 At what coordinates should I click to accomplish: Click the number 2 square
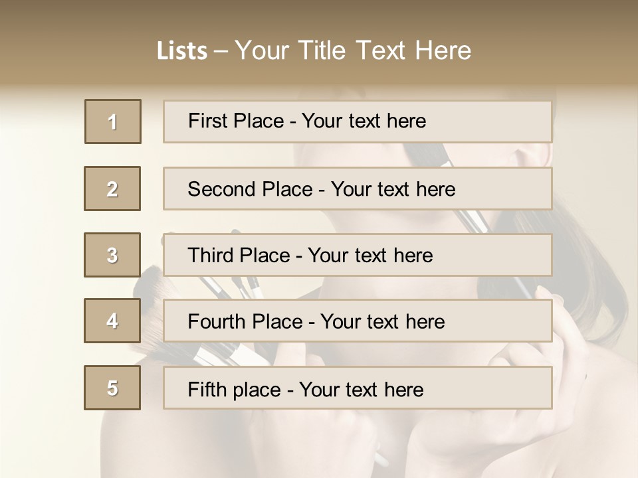coord(112,189)
